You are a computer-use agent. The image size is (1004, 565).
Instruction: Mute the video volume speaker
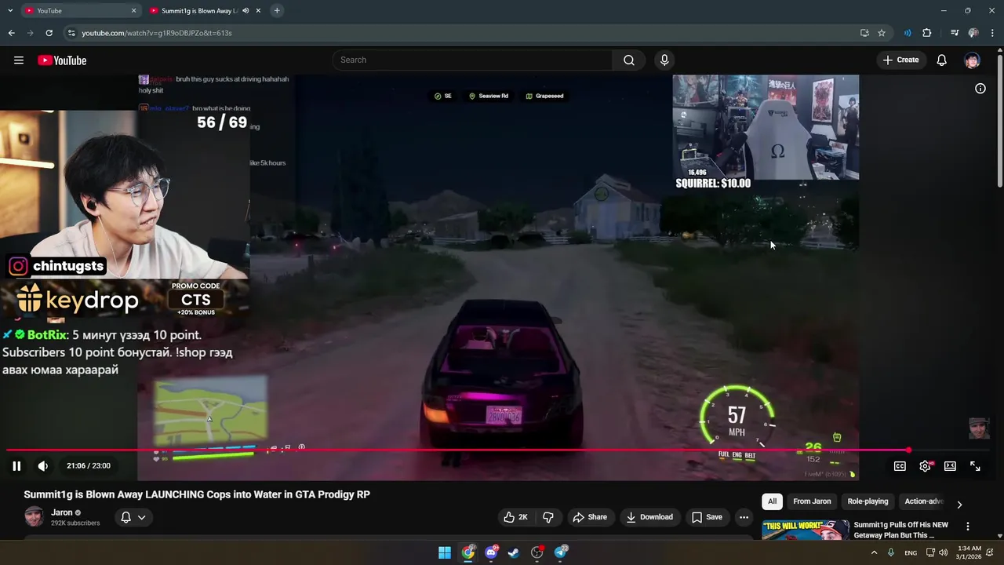click(43, 466)
